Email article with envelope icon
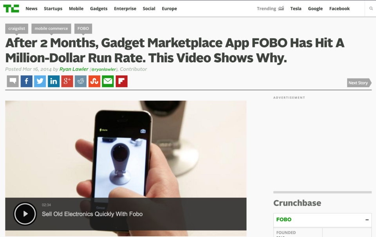 click(108, 81)
